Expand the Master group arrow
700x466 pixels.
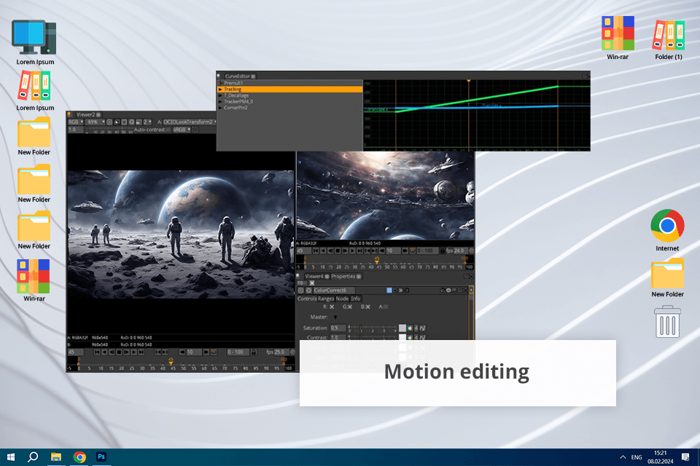click(335, 317)
